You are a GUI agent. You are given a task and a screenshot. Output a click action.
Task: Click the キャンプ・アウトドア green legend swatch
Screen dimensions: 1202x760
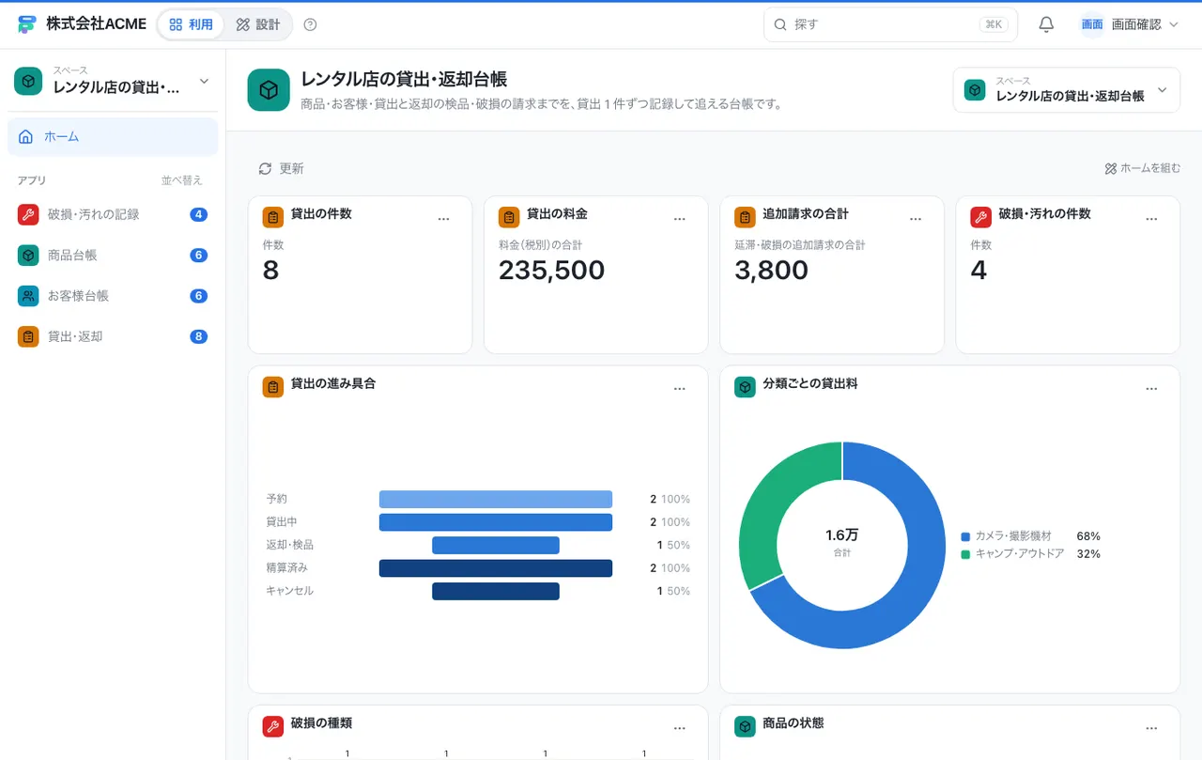965,554
